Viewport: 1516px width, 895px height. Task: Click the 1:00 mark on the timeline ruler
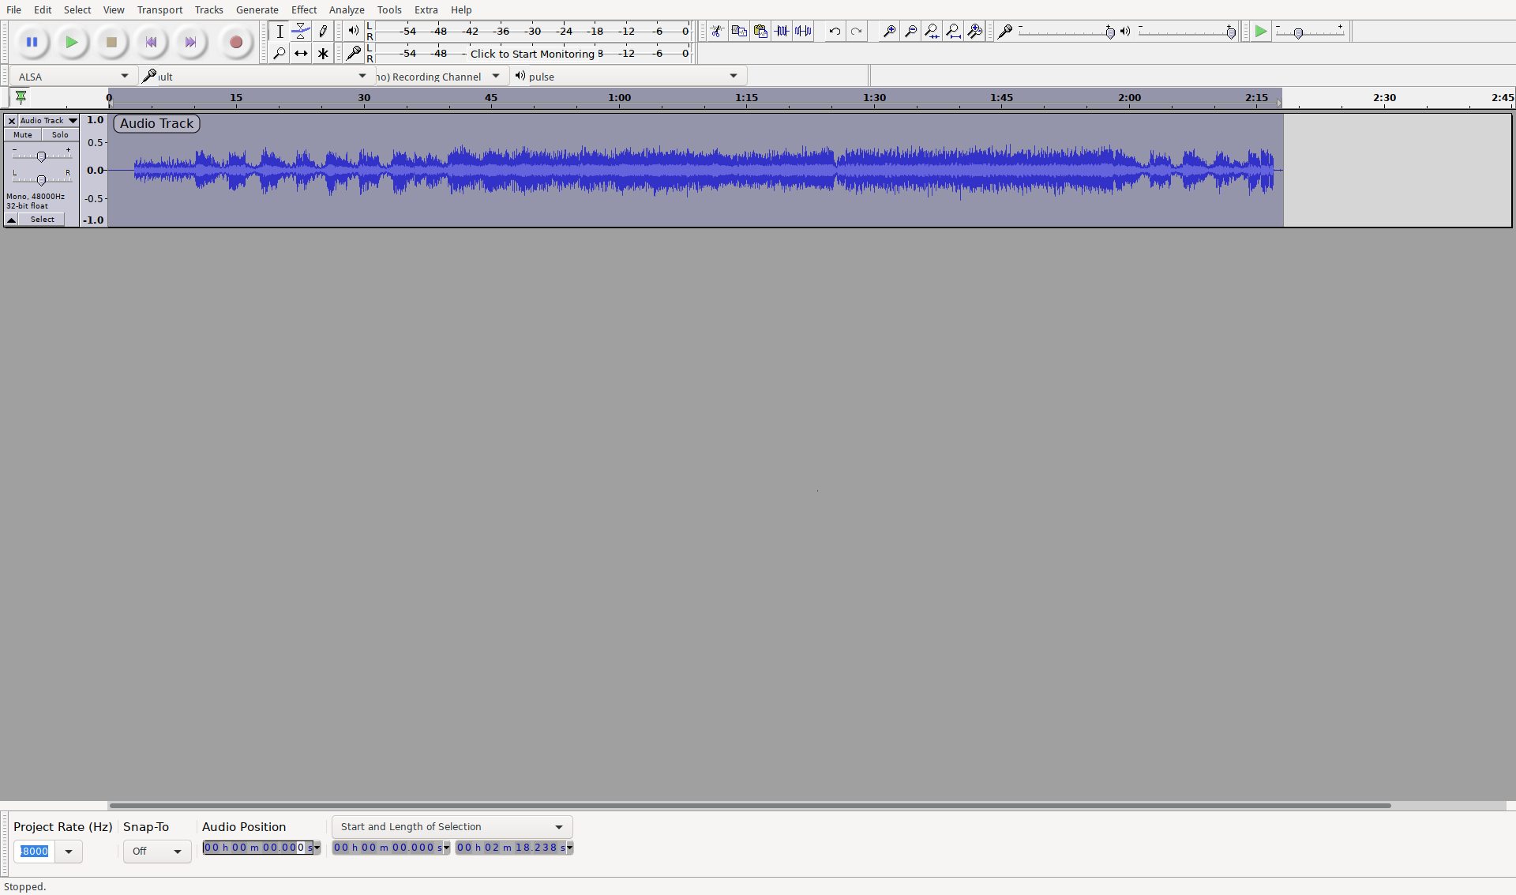pyautogui.click(x=620, y=98)
